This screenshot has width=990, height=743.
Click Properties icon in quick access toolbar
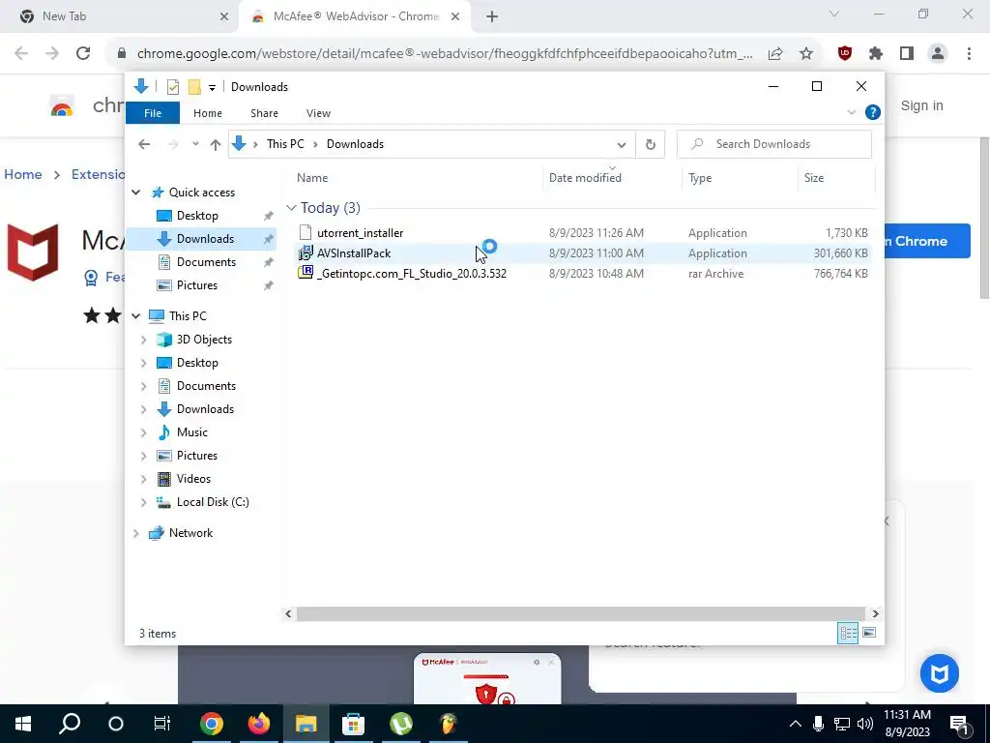(172, 87)
